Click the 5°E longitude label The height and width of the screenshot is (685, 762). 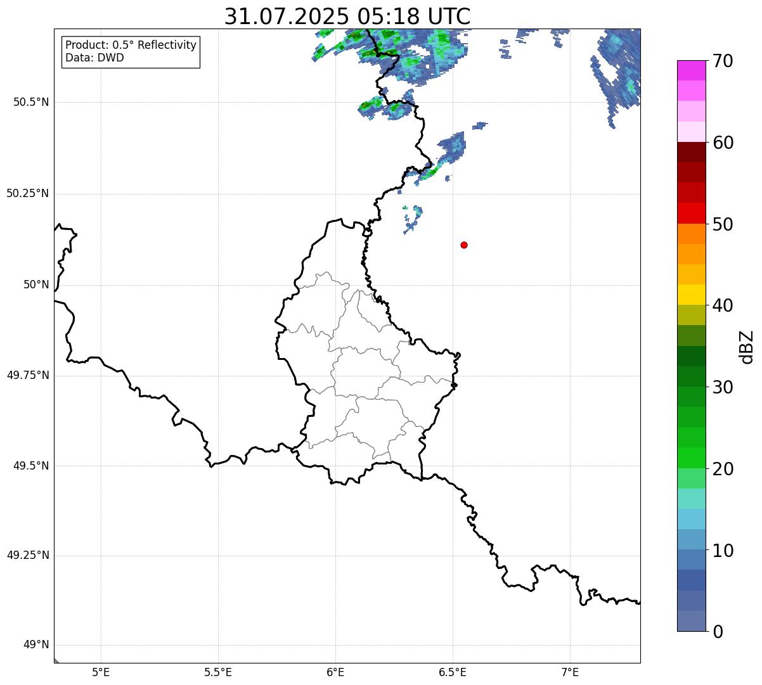tap(101, 672)
